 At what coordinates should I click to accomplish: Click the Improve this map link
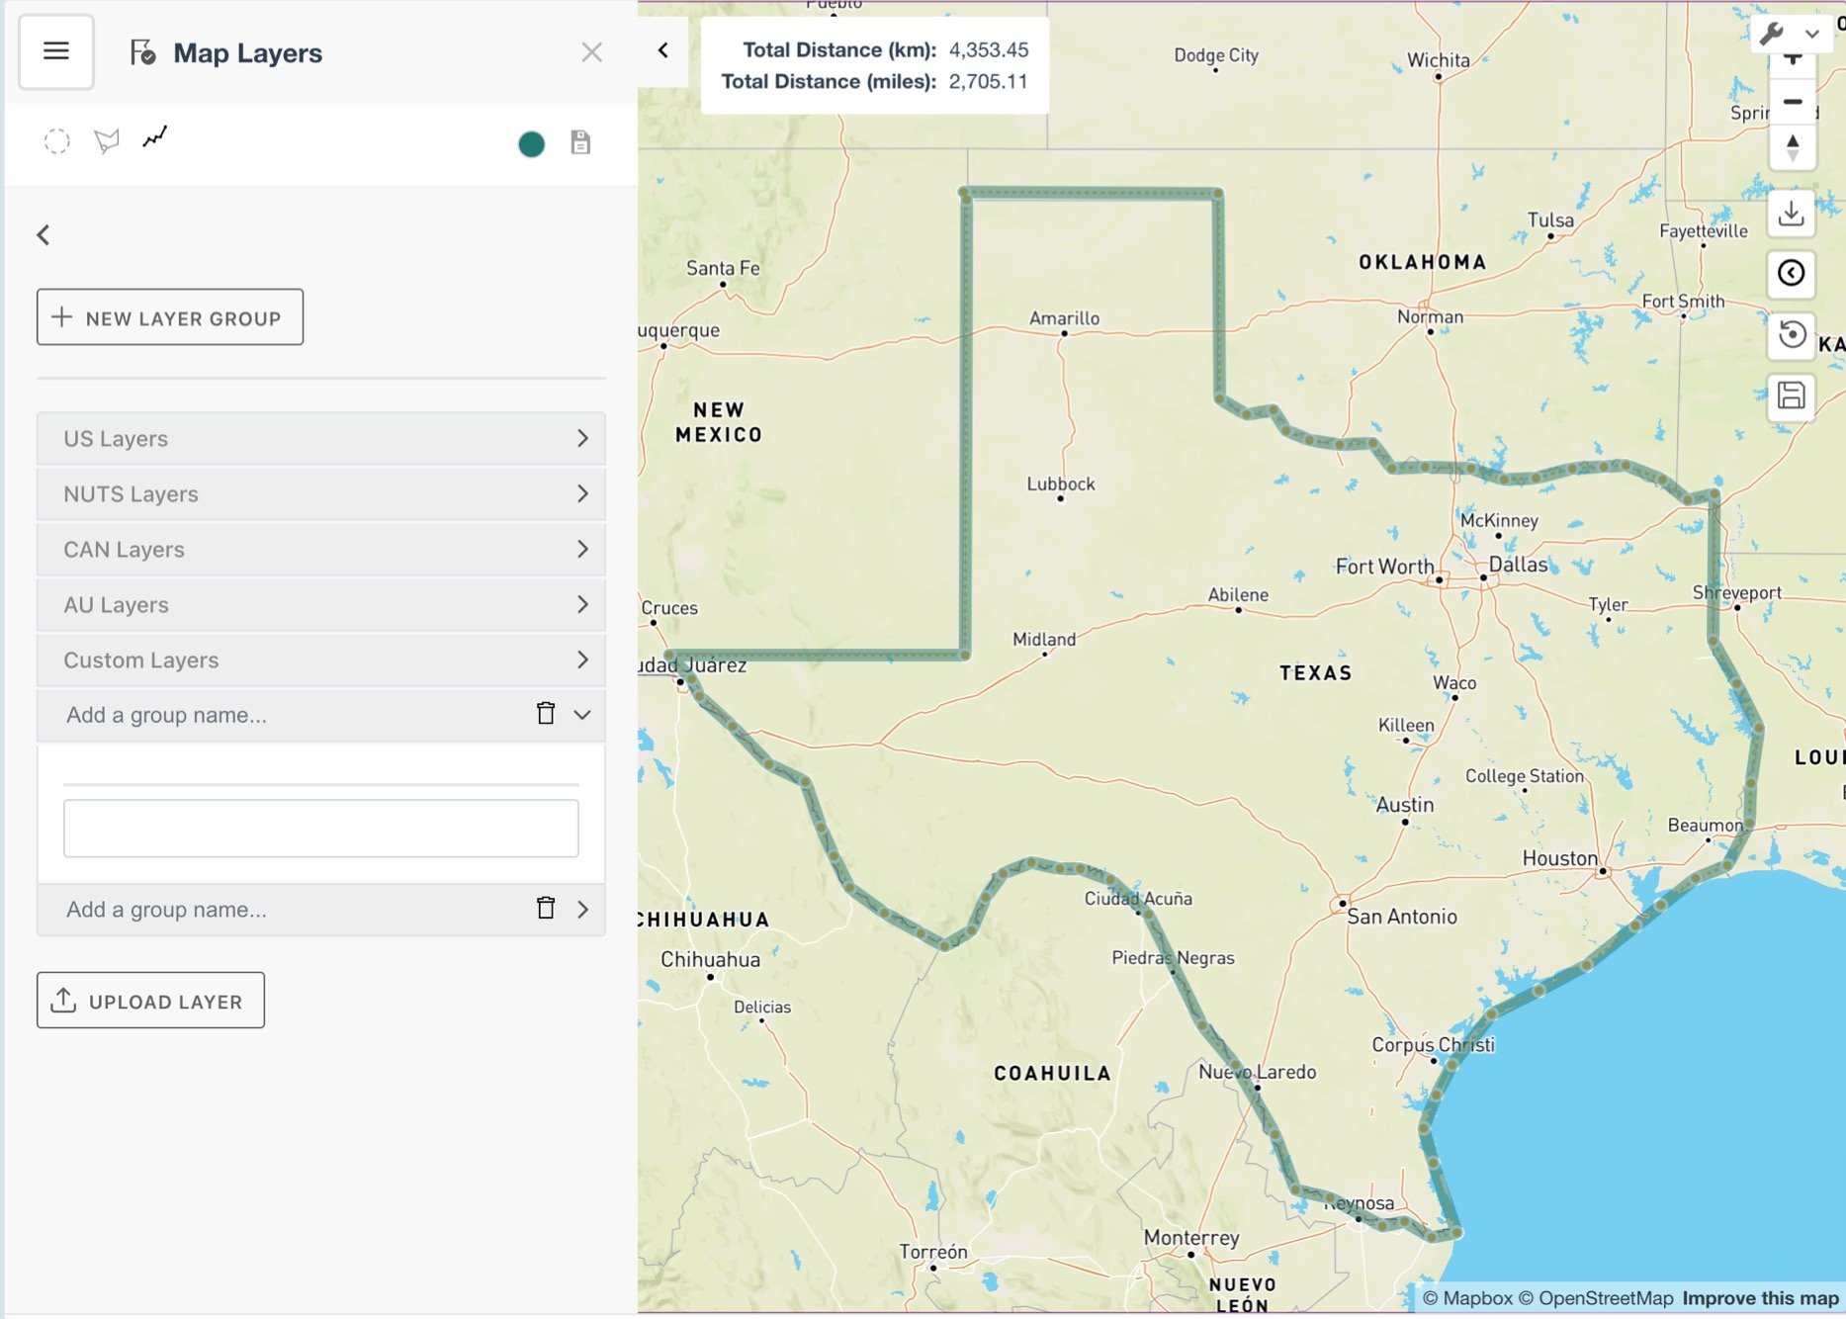tap(1760, 1298)
